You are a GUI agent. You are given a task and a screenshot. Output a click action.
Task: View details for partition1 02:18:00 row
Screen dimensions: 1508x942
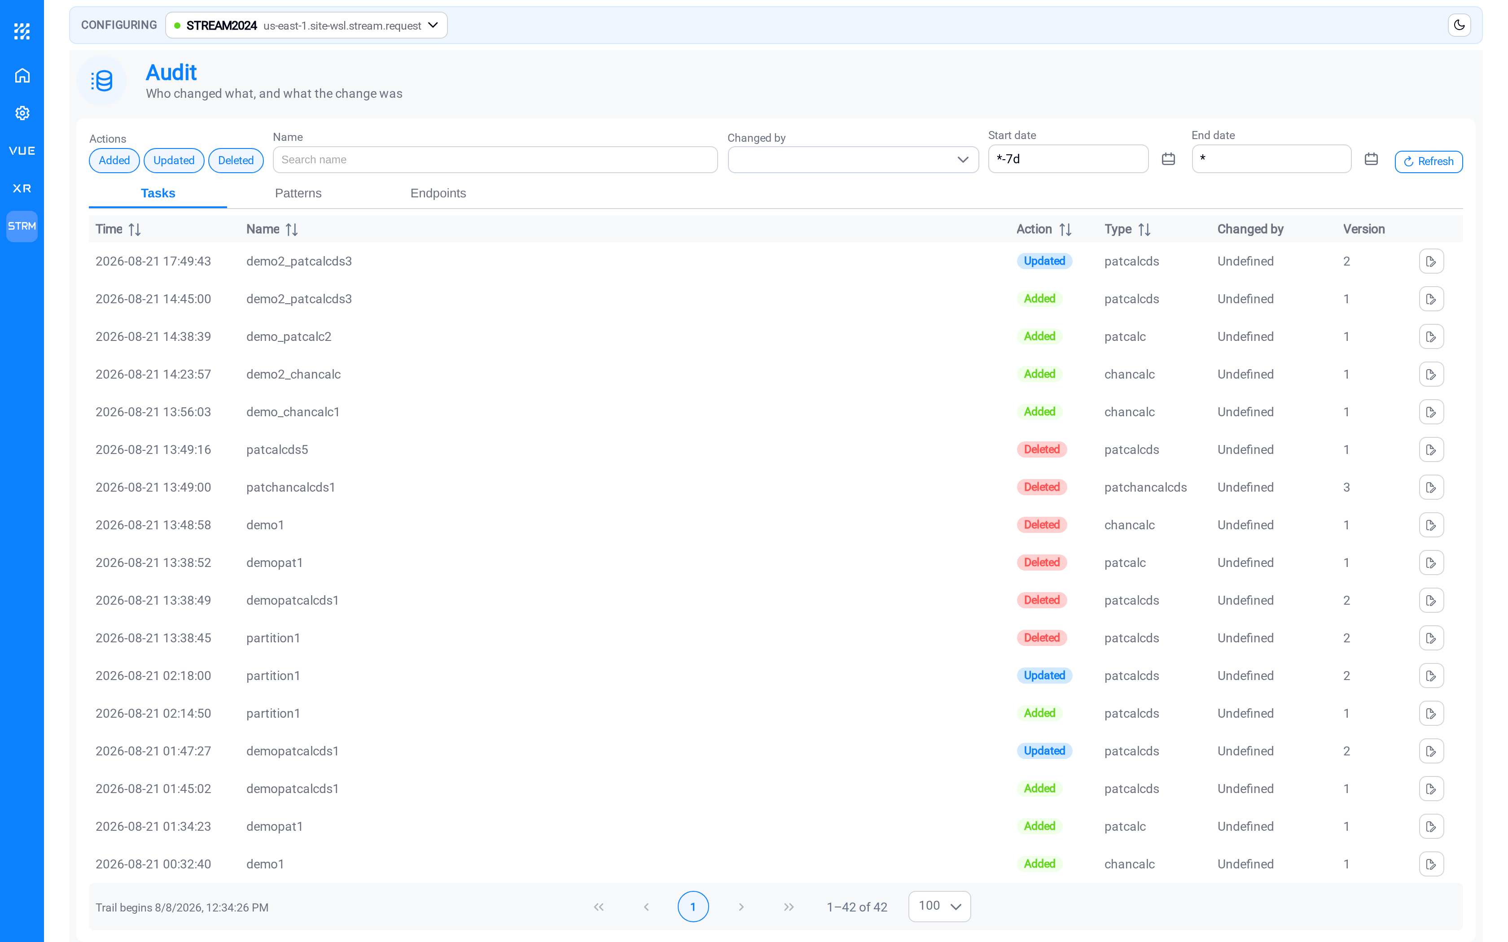pyautogui.click(x=1431, y=676)
